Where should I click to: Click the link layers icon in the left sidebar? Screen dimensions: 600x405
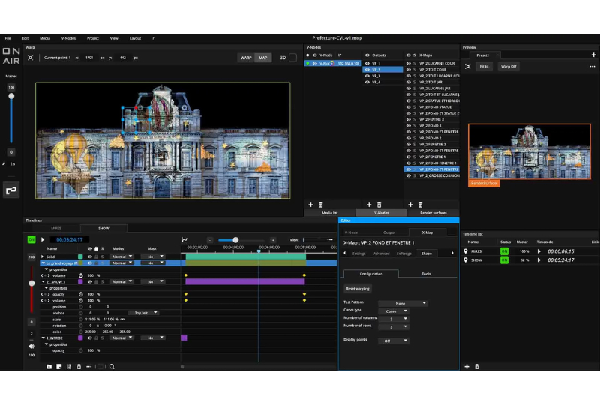[x=11, y=191]
